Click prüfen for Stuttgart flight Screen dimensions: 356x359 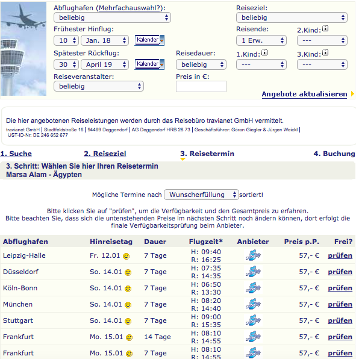coord(340,320)
